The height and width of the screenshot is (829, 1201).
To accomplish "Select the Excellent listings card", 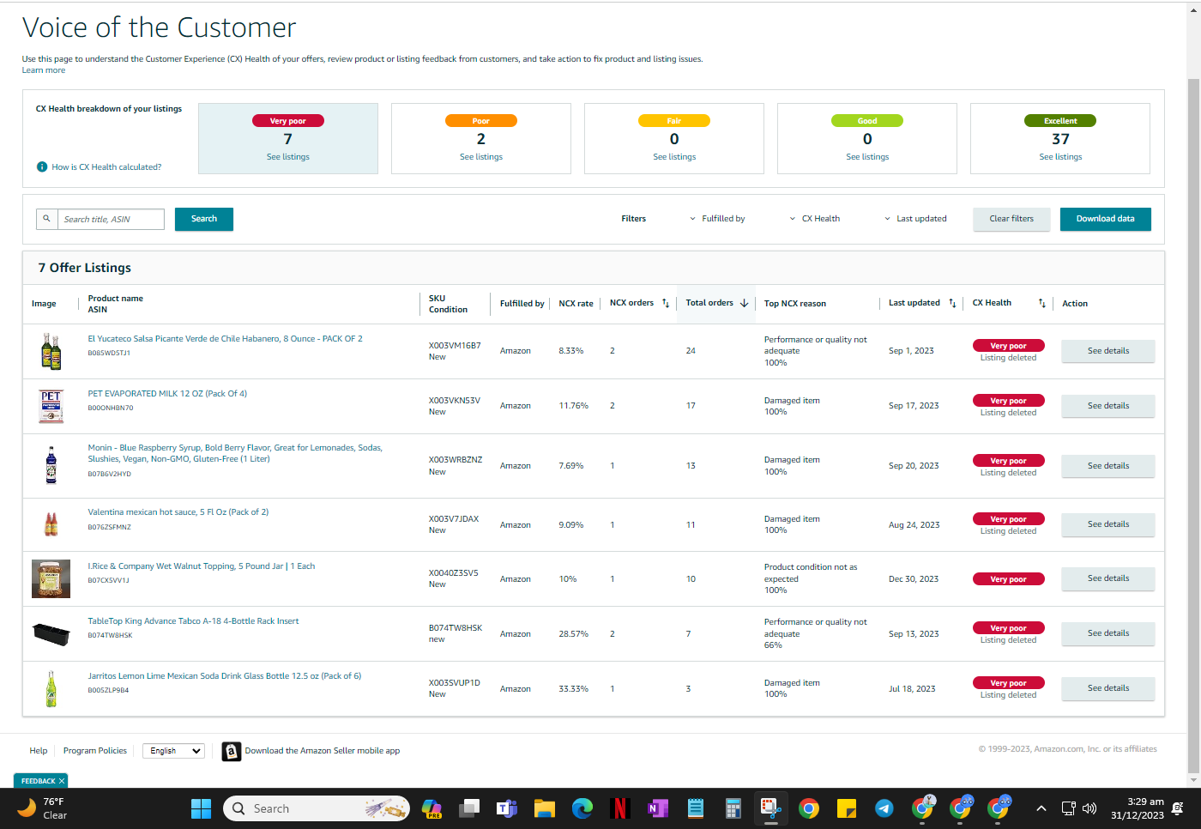I will point(1060,139).
